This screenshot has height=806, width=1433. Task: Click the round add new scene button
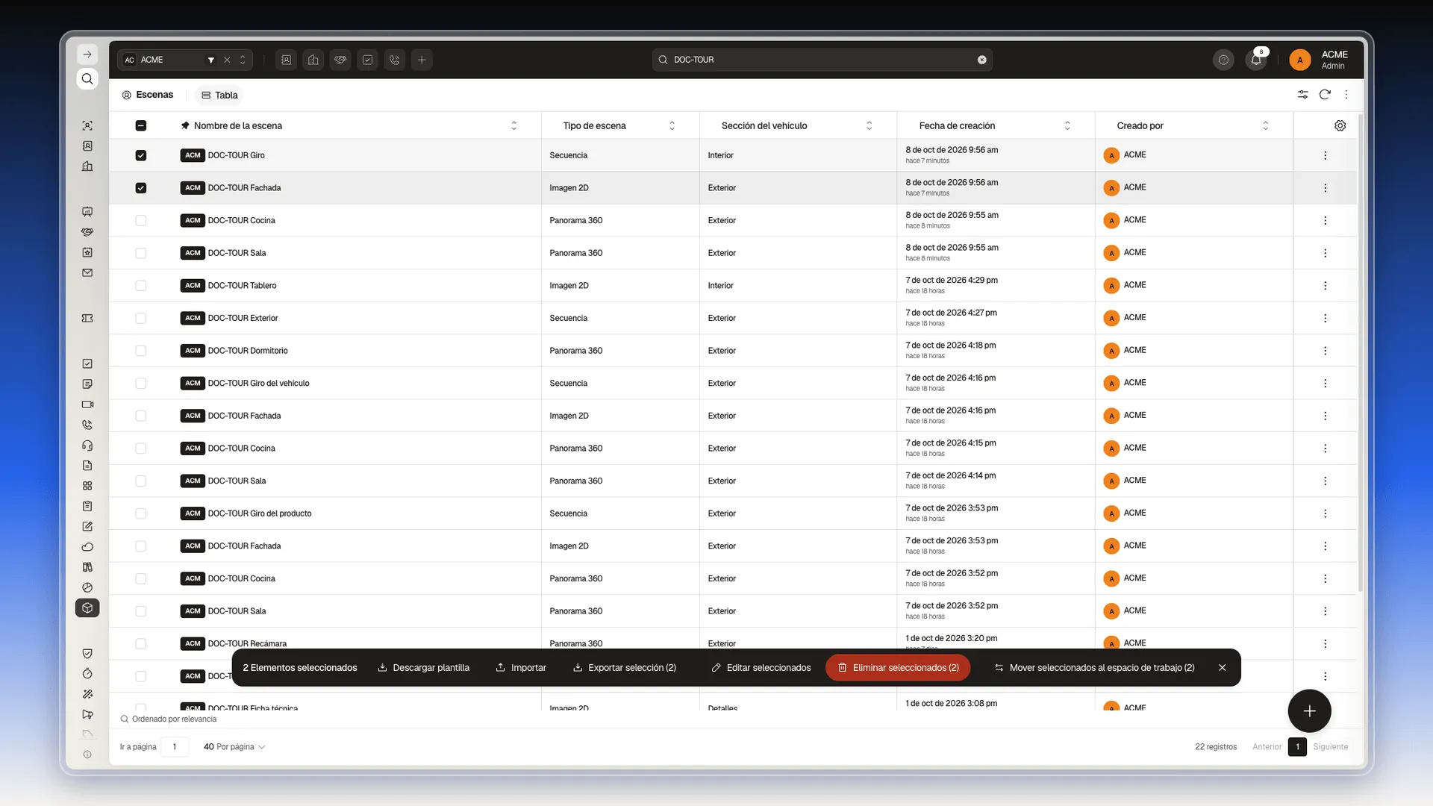tap(1309, 711)
